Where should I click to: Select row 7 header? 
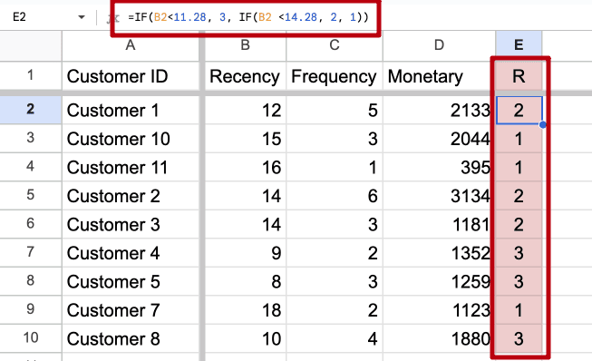(x=31, y=253)
